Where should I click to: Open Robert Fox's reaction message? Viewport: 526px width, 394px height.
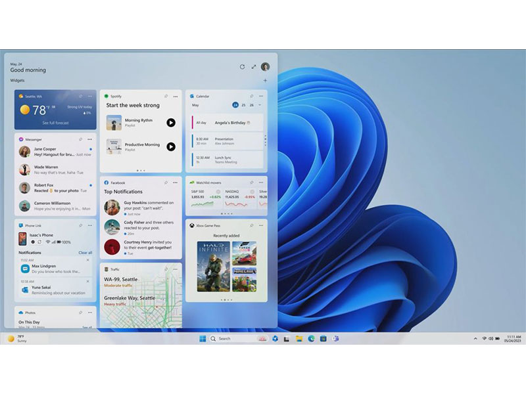[x=55, y=188]
